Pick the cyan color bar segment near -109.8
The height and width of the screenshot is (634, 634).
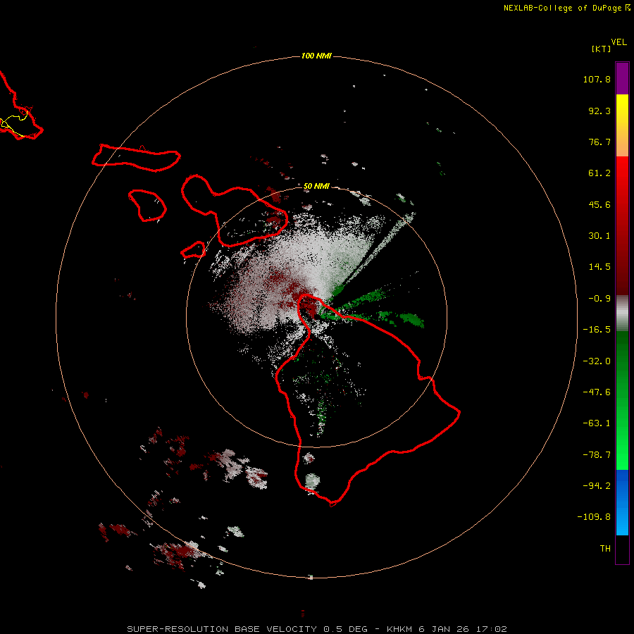[x=622, y=521]
